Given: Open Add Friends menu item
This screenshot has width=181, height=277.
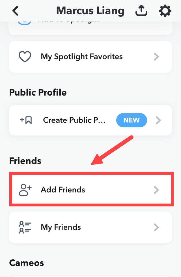Looking at the screenshot, I should click(91, 189).
